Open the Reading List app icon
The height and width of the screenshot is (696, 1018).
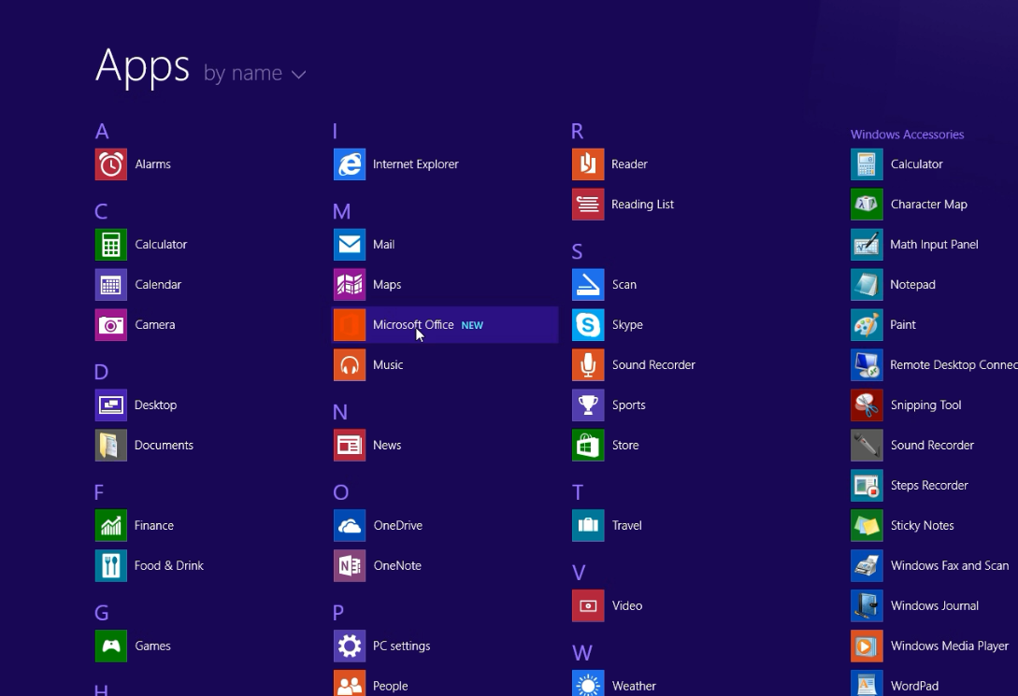click(588, 205)
